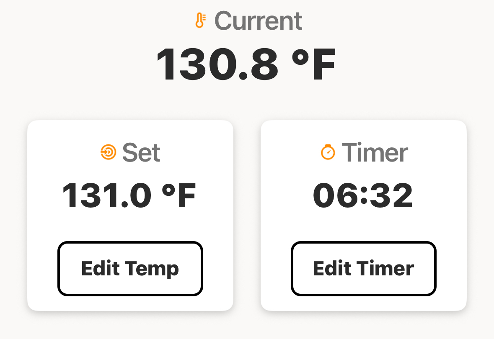The image size is (494, 339).
Task: Click the F unit in the set temperature
Action: click(x=187, y=195)
